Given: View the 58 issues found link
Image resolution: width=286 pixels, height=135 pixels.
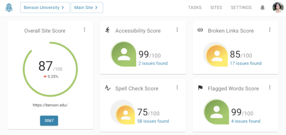Looking at the screenshot, I should click(153, 121).
